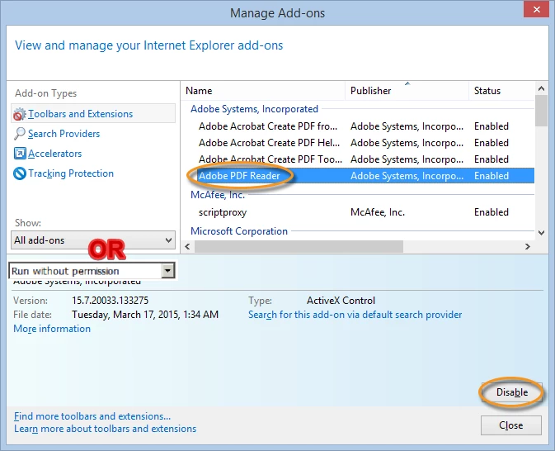Close the Manage Add-ons window
555x451 pixels.
click(537, 9)
